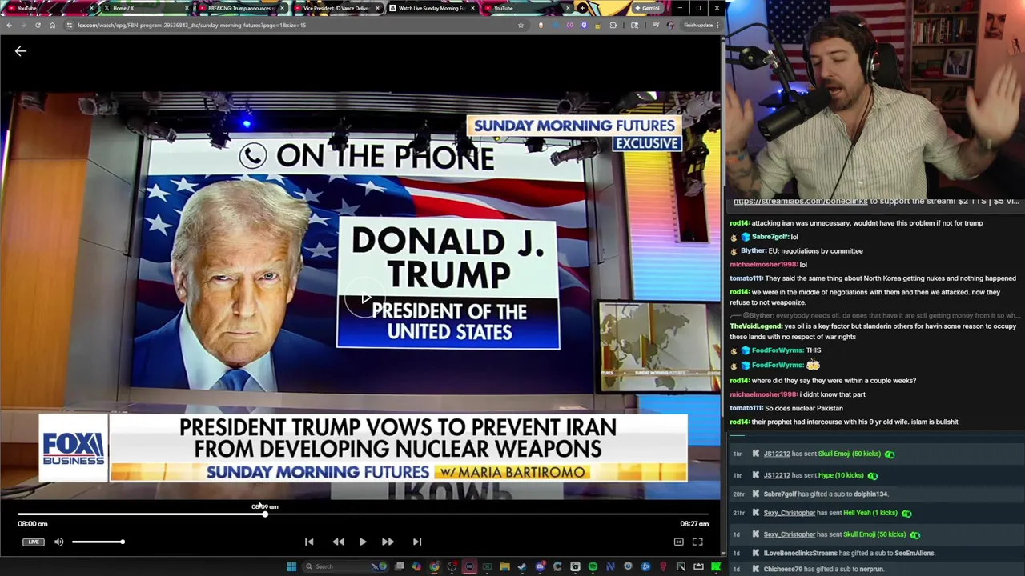1025x576 pixels.
Task: Open OBS Studio from the taskbar
Action: 452,566
